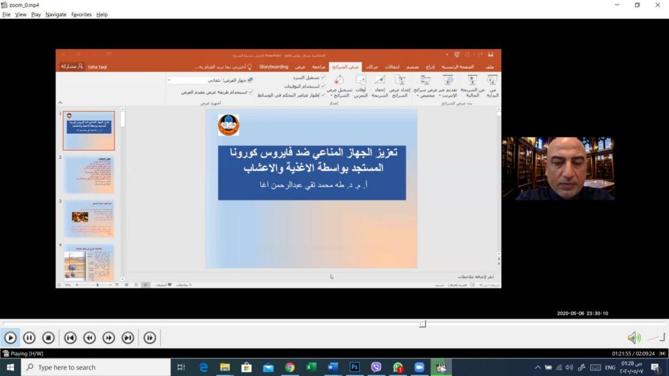The width and height of the screenshot is (669, 376).
Task: Open the Windows Start button
Action: pos(10,368)
